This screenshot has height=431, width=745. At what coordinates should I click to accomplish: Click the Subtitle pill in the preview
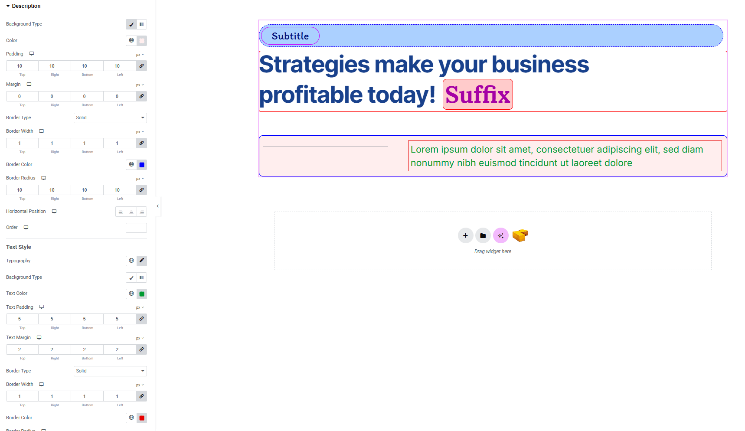290,36
